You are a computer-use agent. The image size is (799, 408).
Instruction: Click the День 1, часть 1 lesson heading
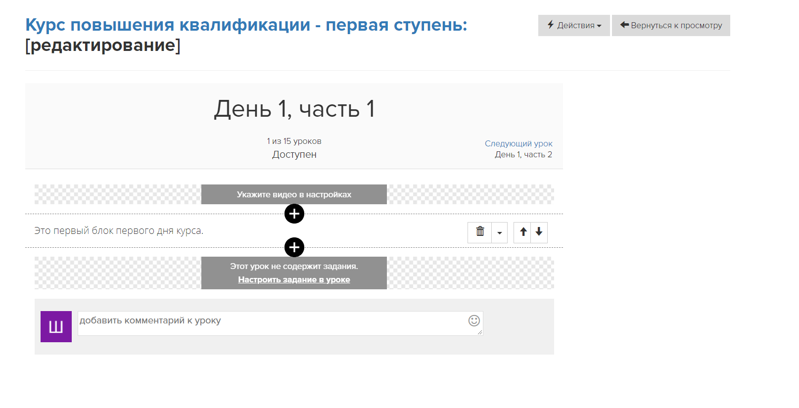tap(294, 109)
